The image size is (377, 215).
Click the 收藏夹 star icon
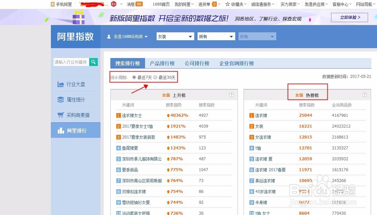click(x=227, y=4)
